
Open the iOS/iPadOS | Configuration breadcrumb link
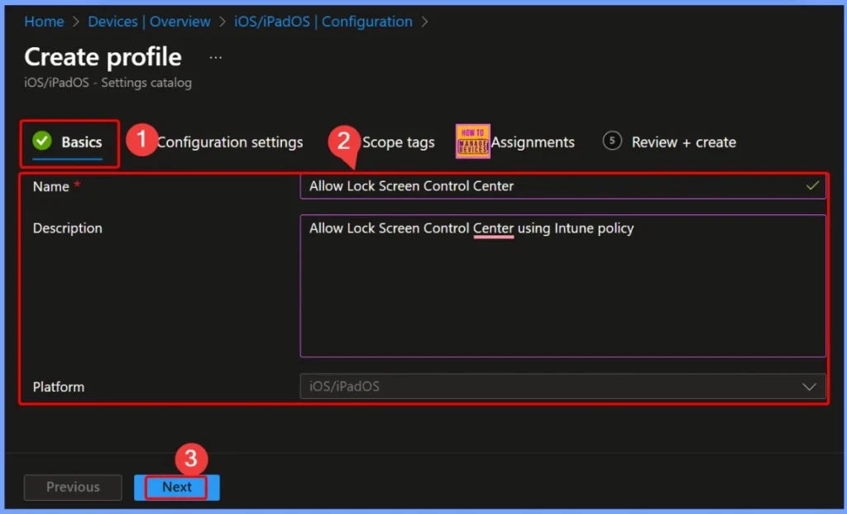pos(323,22)
